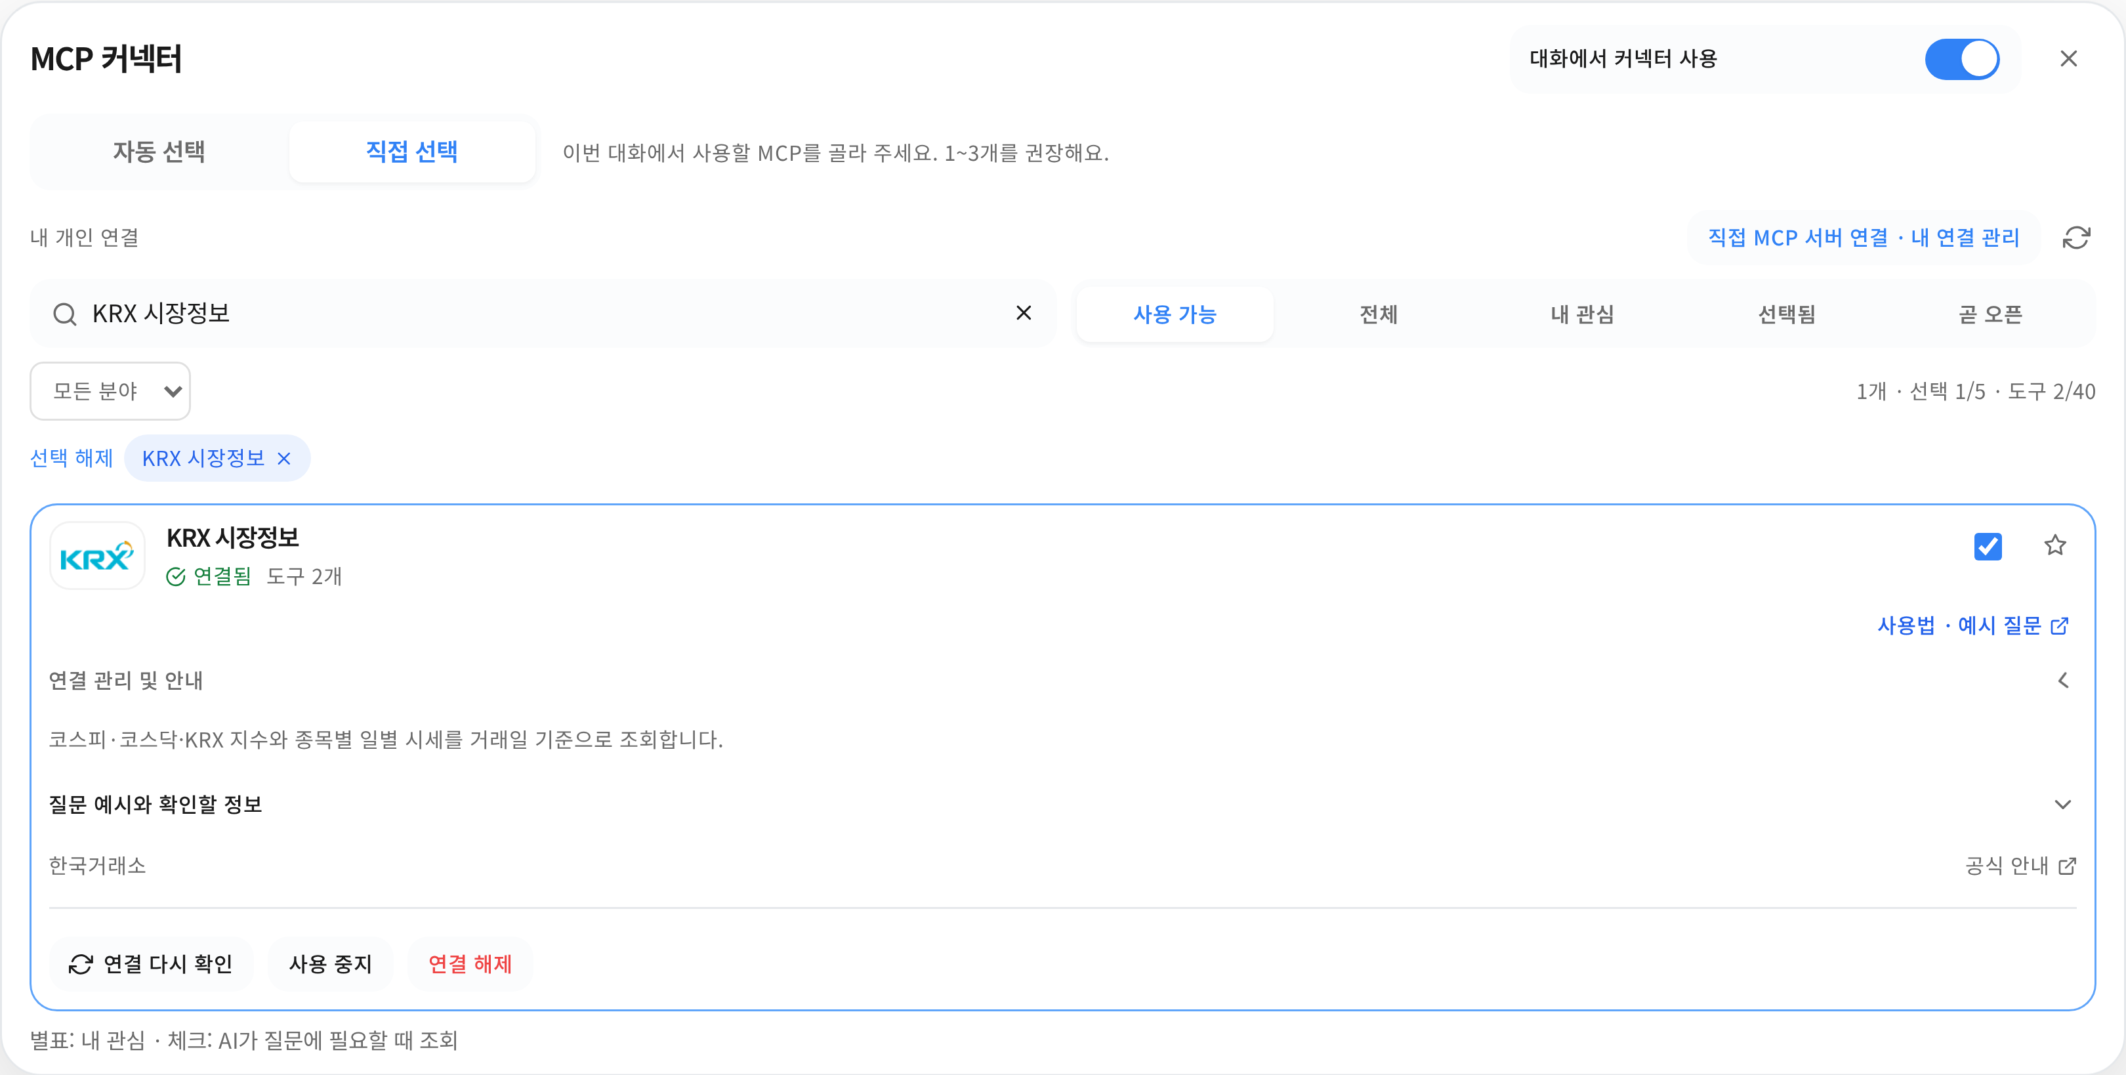Click the 한국거래소 provider text
Image resolution: width=2126 pixels, height=1075 pixels.
pyautogui.click(x=97, y=865)
